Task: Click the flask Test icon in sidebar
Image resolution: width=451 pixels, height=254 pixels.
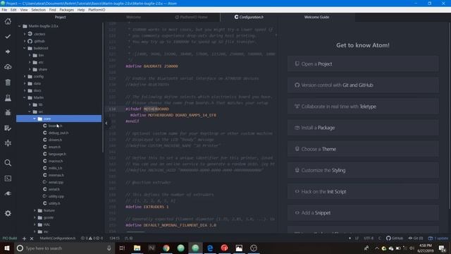Action: [x=8, y=98]
